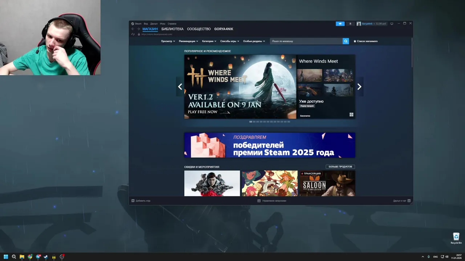Open the Steam Awards 2025 winners banner
Screen dimensions: 465x261
click(270, 145)
